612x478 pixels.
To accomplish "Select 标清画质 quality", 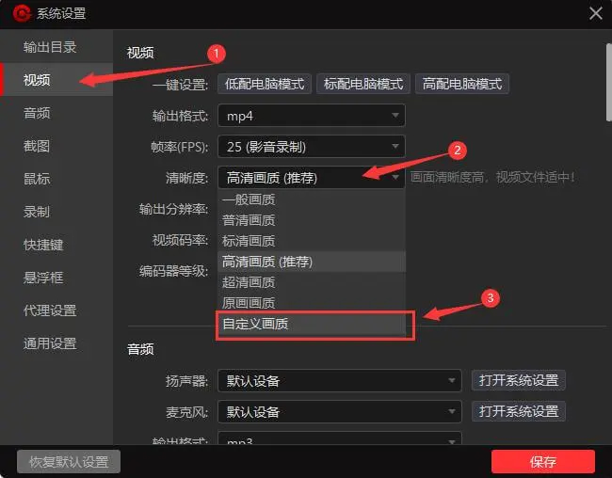I will pyautogui.click(x=312, y=241).
